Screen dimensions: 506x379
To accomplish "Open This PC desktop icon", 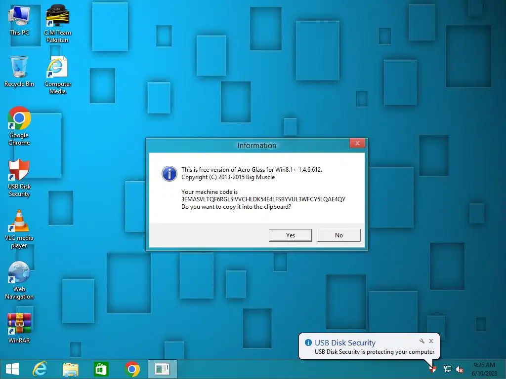I will tap(19, 20).
